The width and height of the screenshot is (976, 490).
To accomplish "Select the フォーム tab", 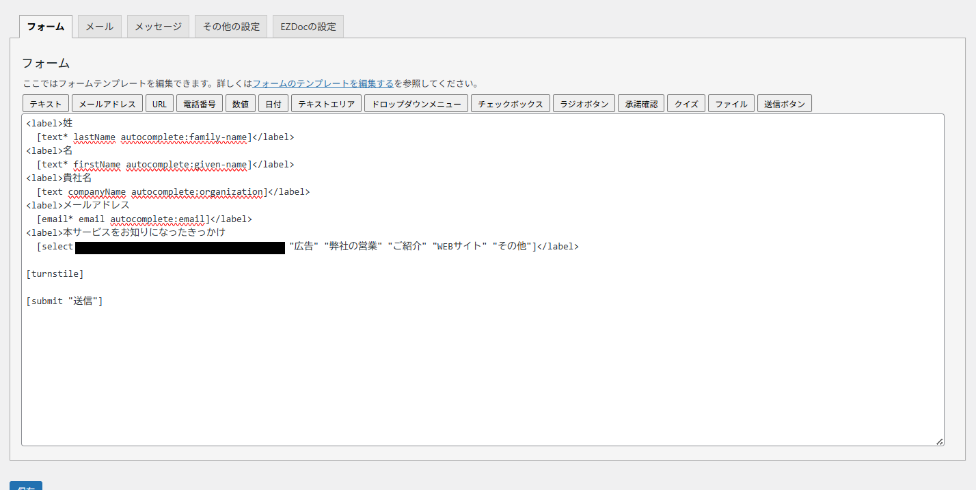I will pos(46,27).
